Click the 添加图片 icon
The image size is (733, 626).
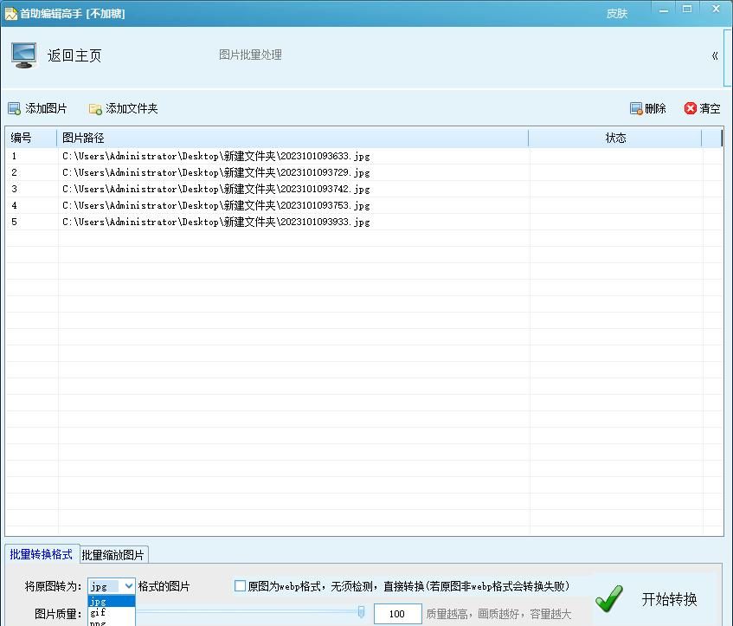point(14,108)
